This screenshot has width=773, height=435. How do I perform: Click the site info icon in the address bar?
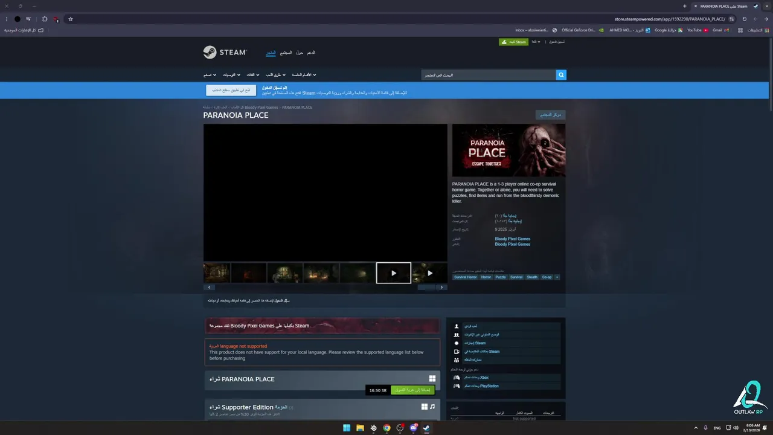pos(731,19)
